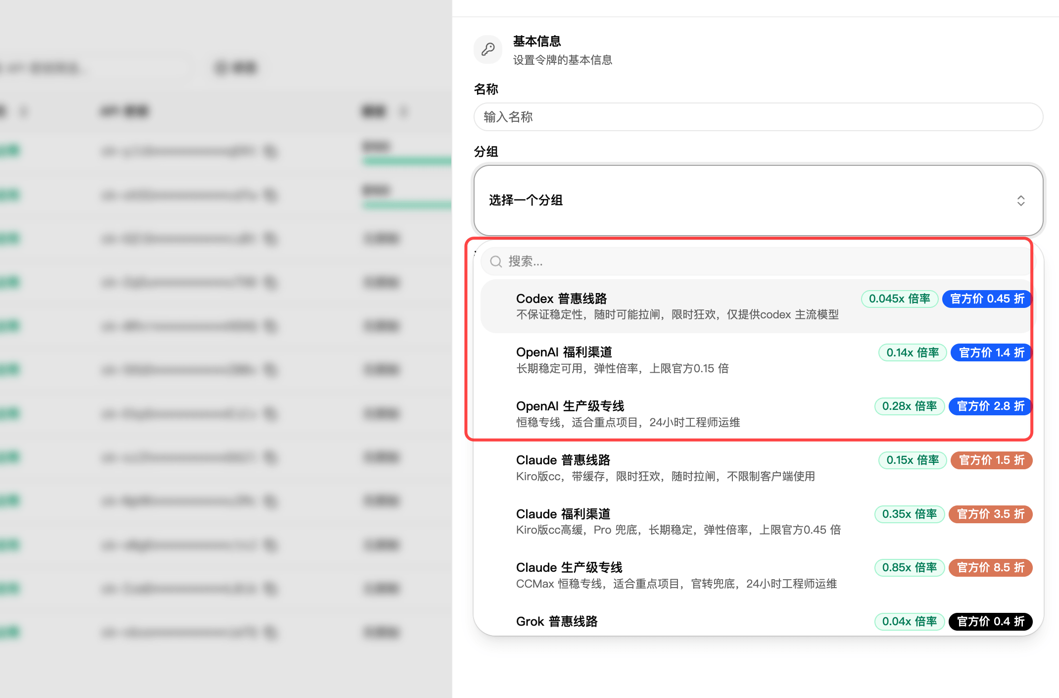Click the key icon beside 基本信息
The width and height of the screenshot is (1059, 698).
click(x=488, y=50)
